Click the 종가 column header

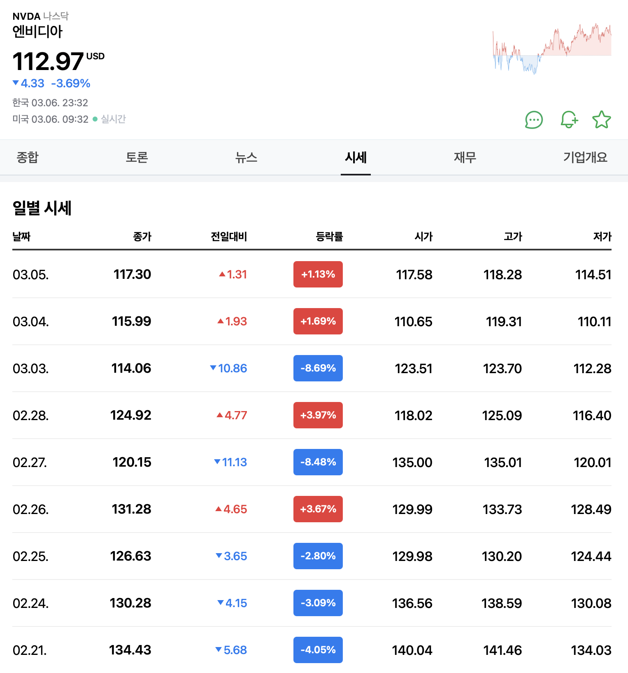(x=142, y=237)
